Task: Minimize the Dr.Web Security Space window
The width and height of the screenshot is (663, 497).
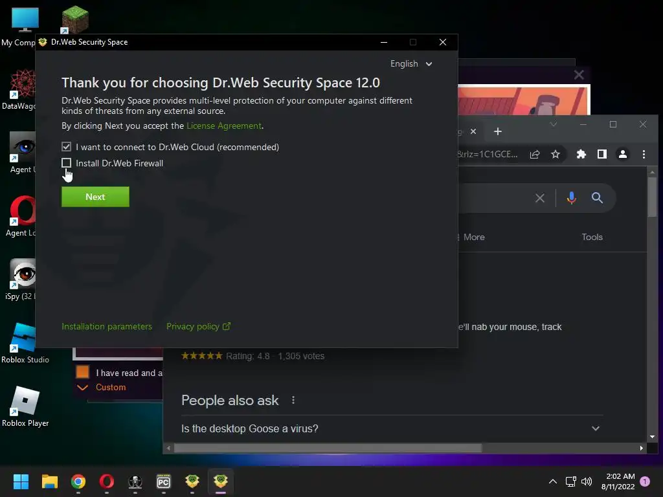Action: [384, 42]
